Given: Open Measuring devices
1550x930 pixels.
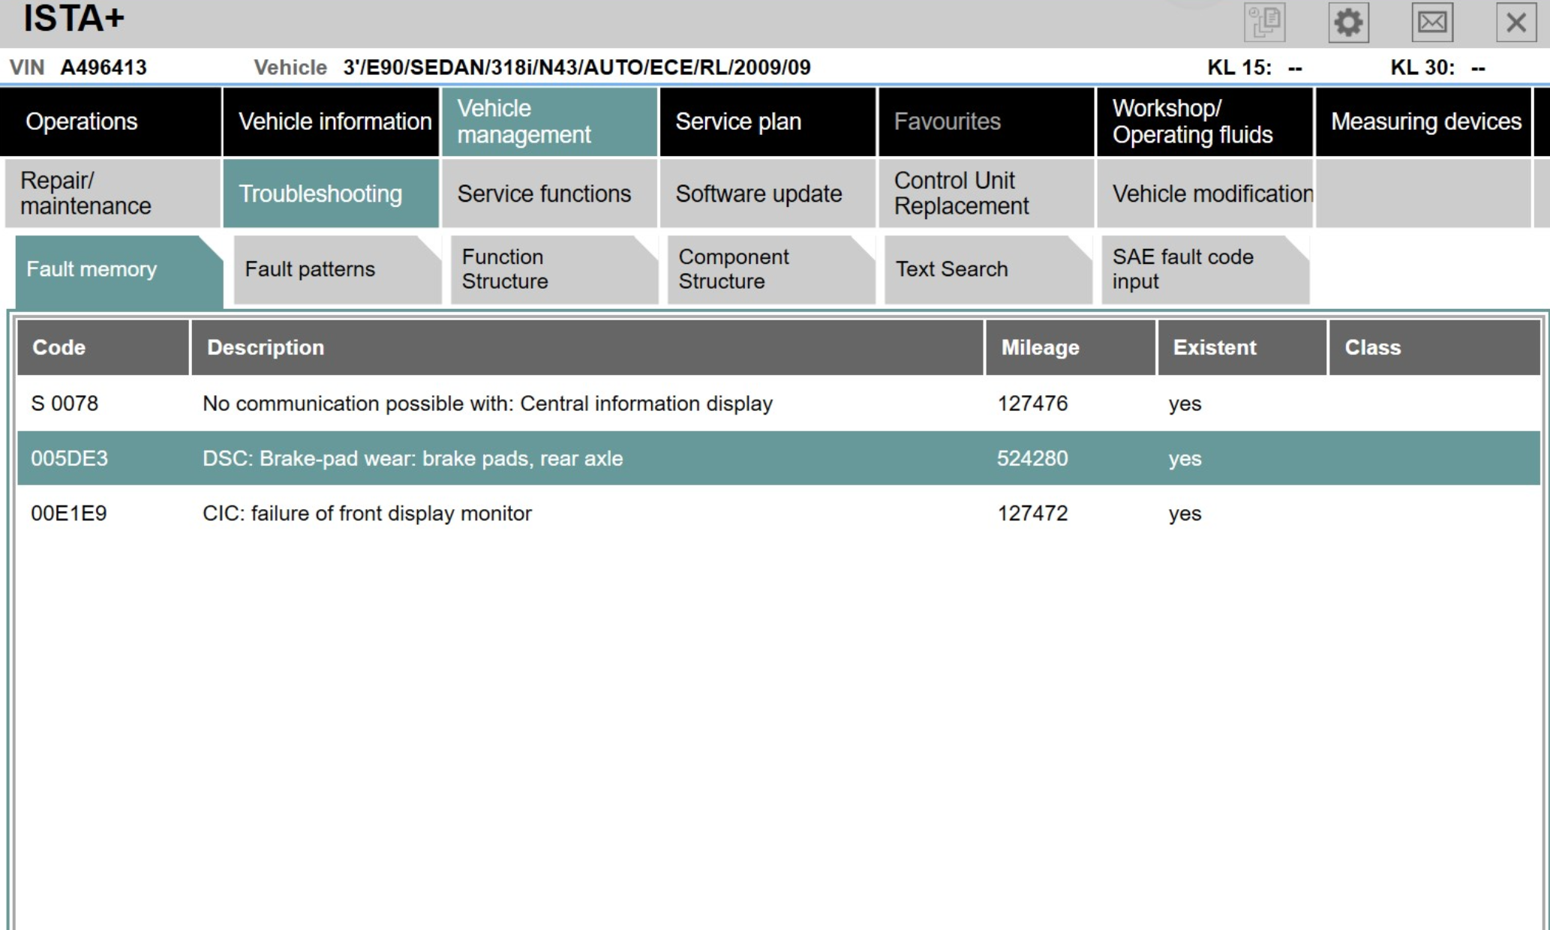Looking at the screenshot, I should coord(1423,121).
